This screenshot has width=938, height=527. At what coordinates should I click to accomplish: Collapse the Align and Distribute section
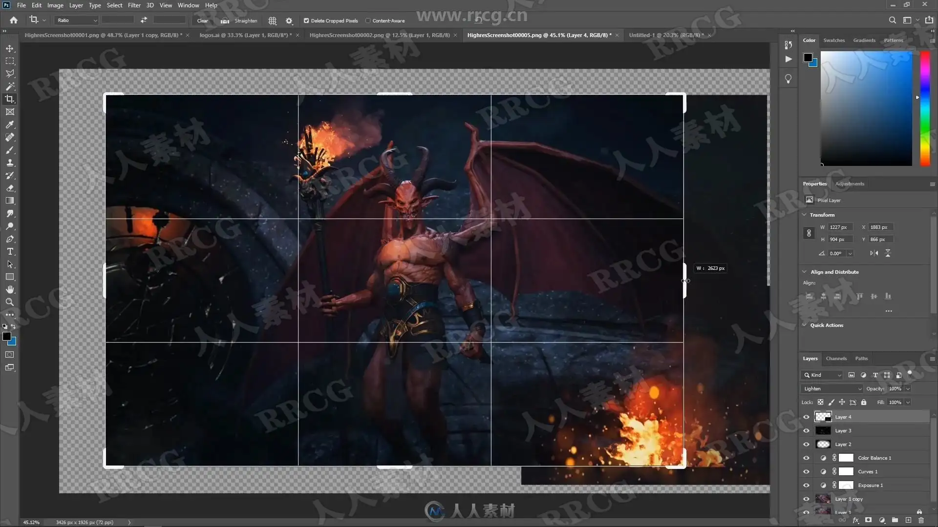coord(804,272)
